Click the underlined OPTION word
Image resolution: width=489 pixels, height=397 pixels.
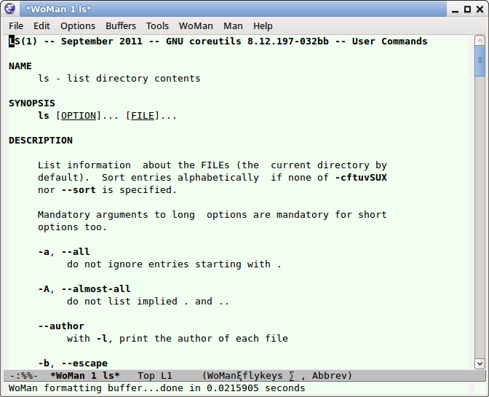(79, 116)
